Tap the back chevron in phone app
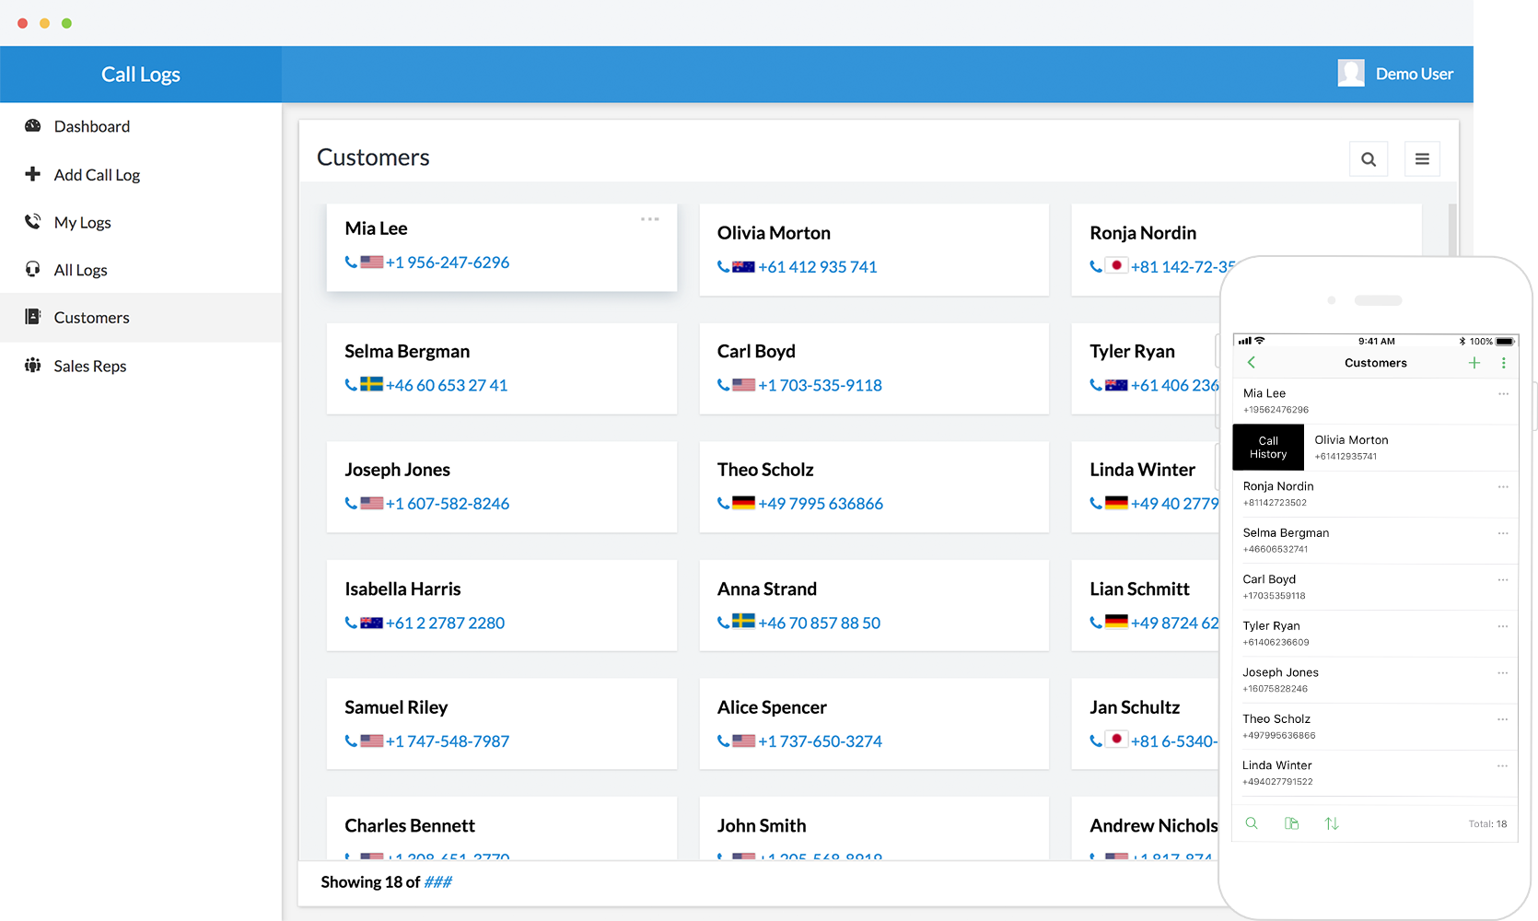 [1252, 363]
